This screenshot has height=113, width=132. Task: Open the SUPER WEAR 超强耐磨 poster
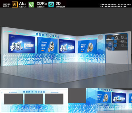pyautogui.click(x=22, y=43)
